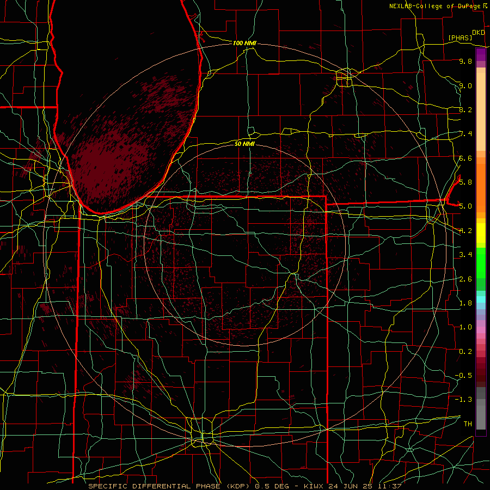Click the 50 NMI range ring label

244,144
